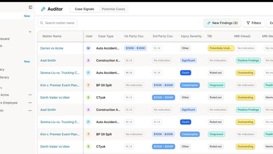
Task: Click the Auto Accident case type for Darren vs Acme
Action: click(x=107, y=48)
